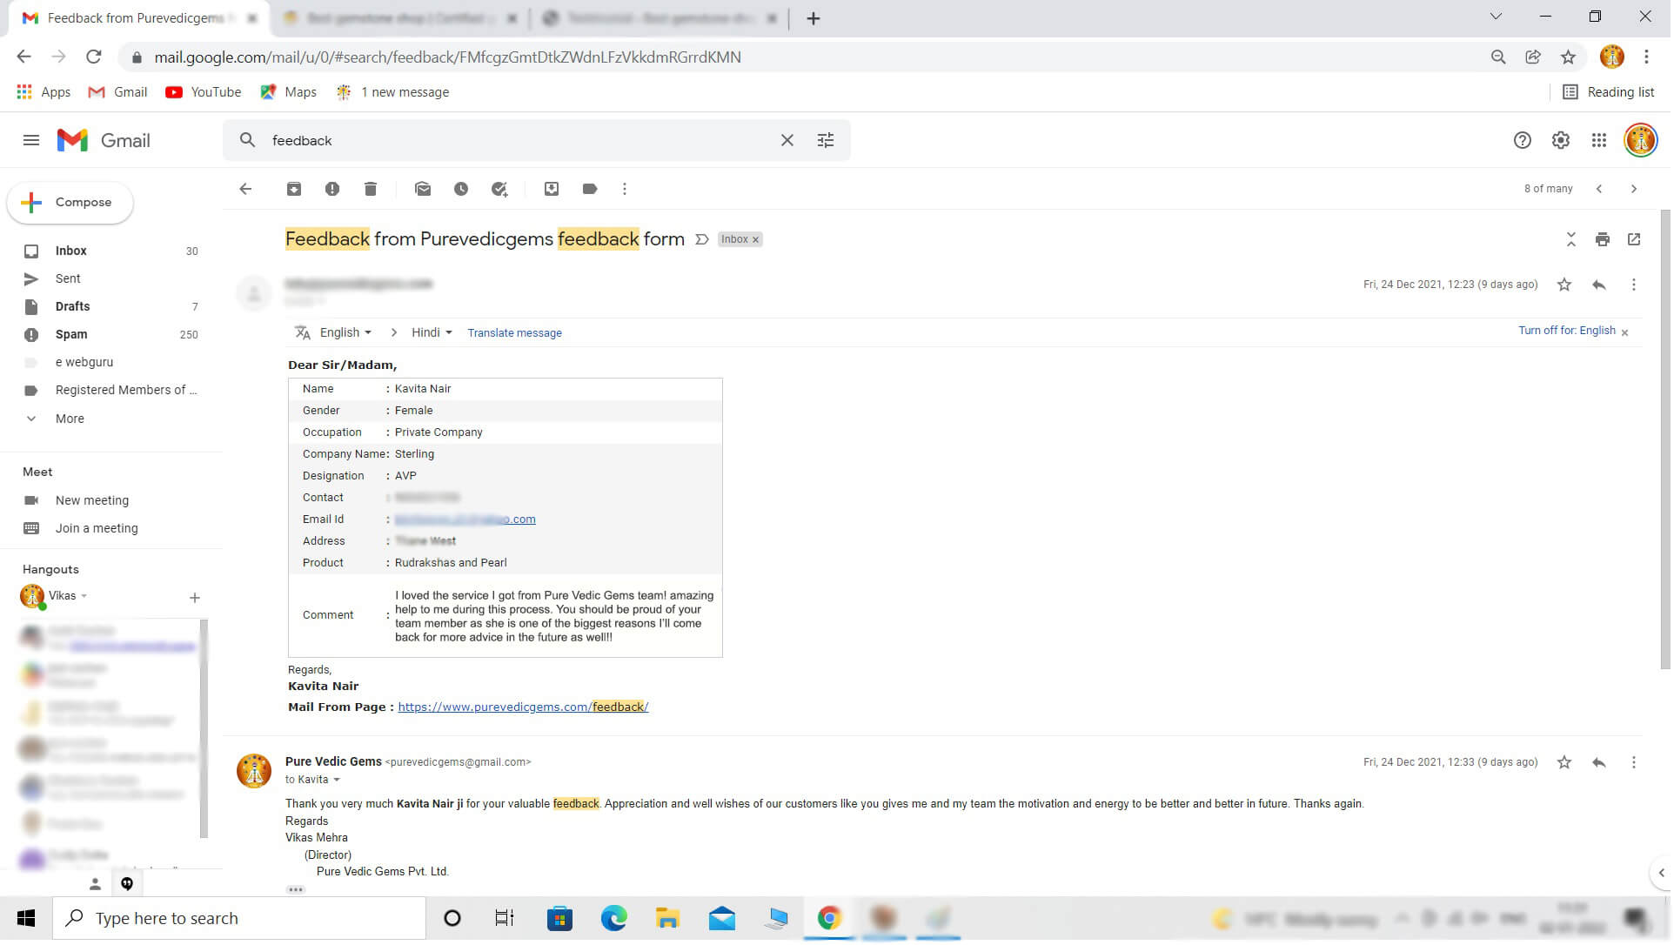Open the purevedicgems.com feedback page link
Image resolution: width=1674 pixels, height=945 pixels.
[524, 707]
